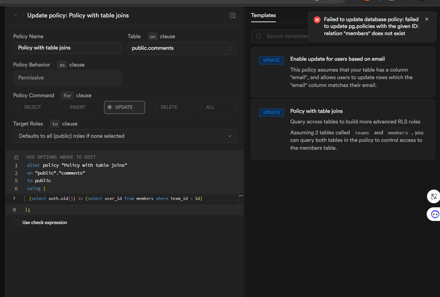
Task: Open the Policy Behavior Permissive dropdown
Action: pyautogui.click(x=67, y=78)
